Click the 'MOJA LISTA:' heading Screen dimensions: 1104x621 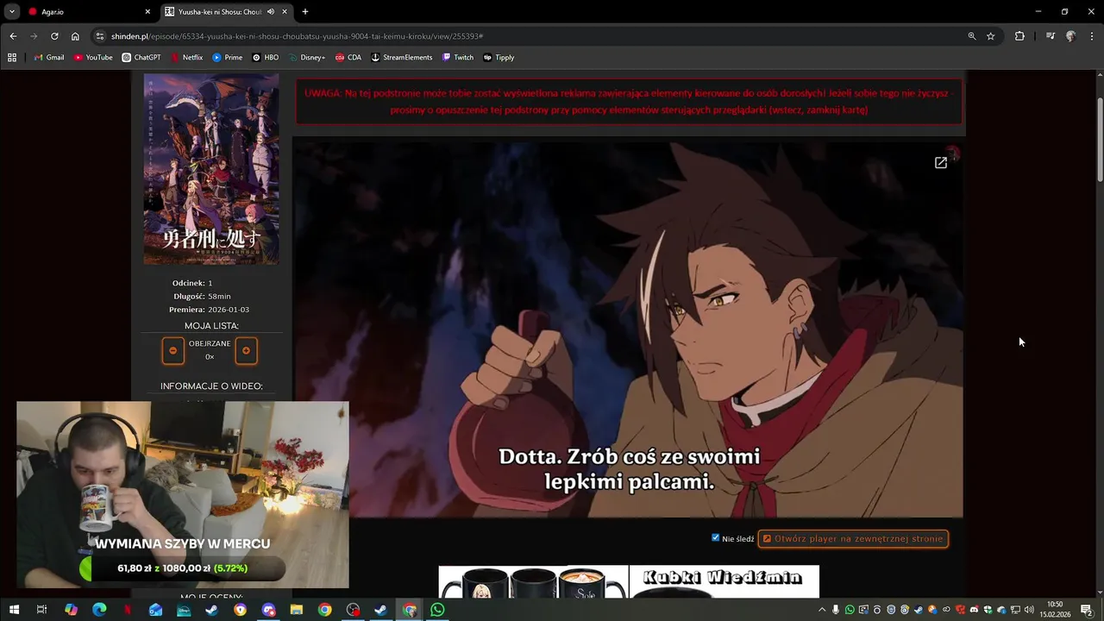point(211,326)
